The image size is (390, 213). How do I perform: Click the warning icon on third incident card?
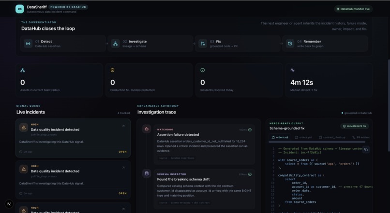tap(24, 210)
